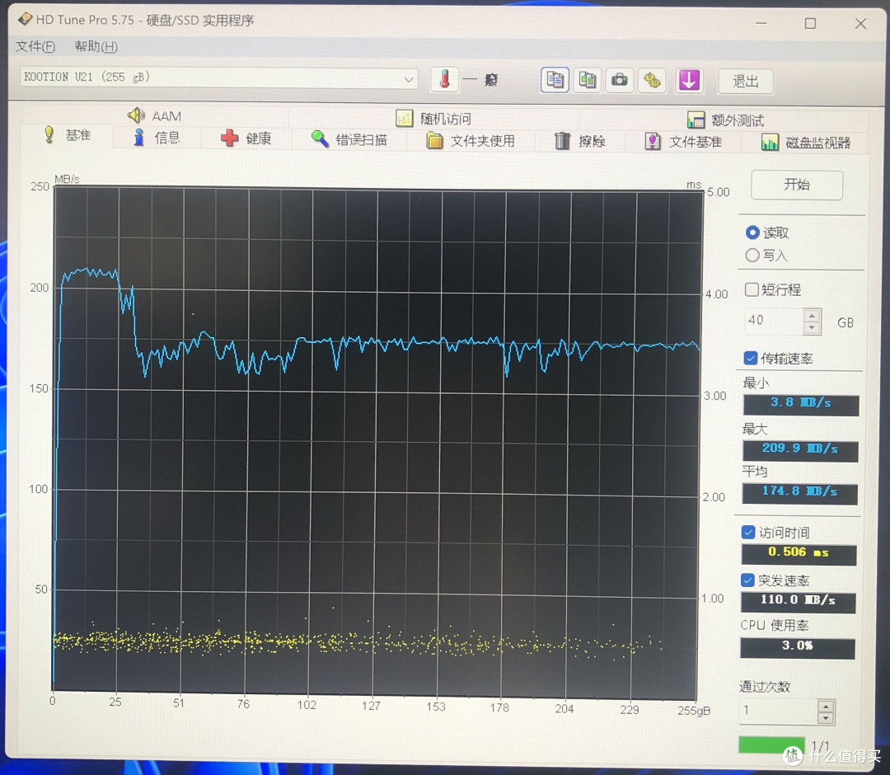Minimize the HD Tune Pro window
890x775 pixels.
pos(761,23)
